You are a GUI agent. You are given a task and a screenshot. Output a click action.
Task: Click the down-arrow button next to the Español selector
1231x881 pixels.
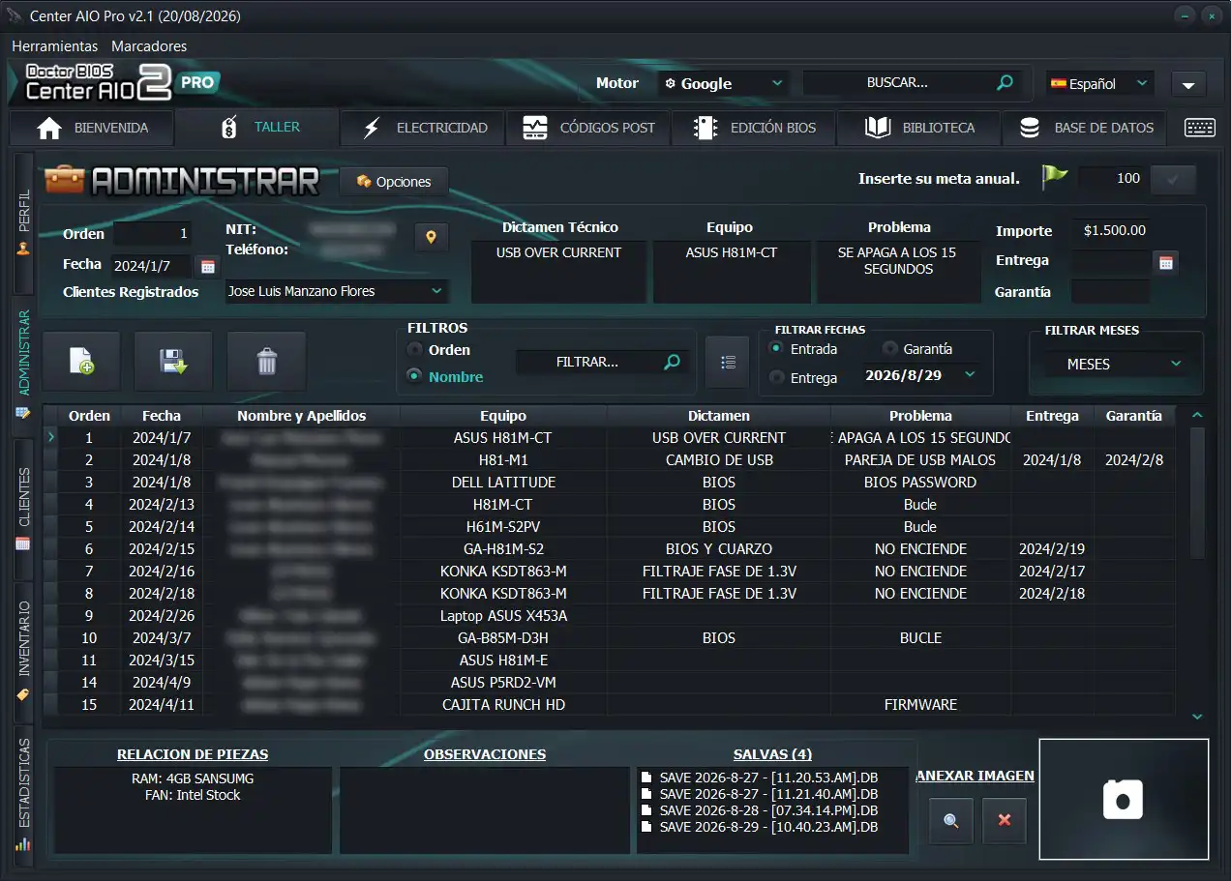1188,84
